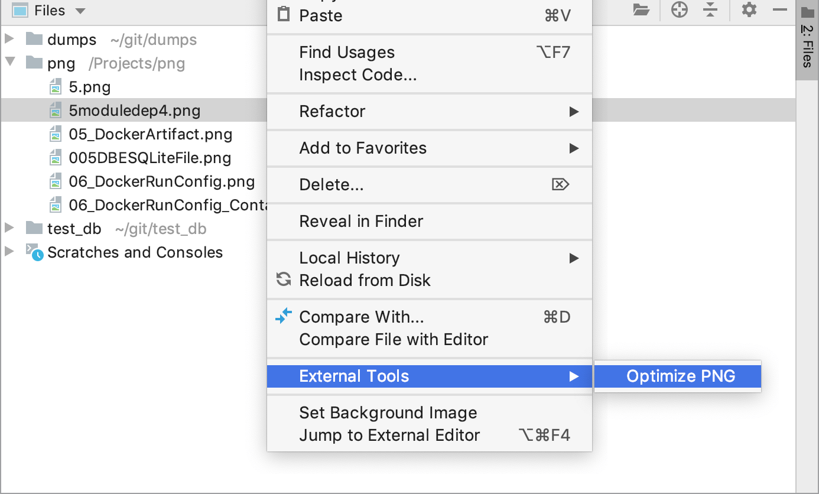Expand the test_db tree node

pos(9,228)
